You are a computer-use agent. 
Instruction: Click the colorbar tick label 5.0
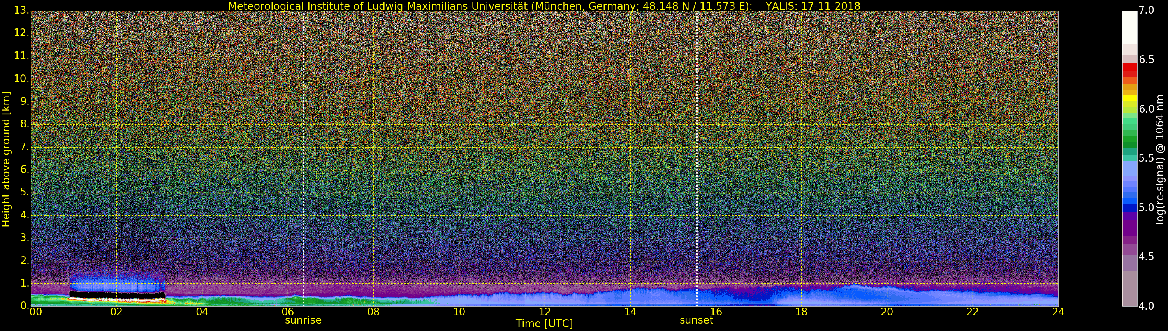tap(1147, 208)
